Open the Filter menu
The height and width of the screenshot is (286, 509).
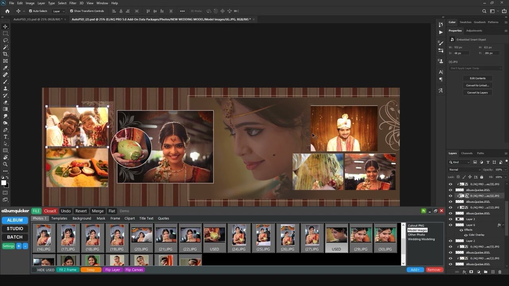73,3
